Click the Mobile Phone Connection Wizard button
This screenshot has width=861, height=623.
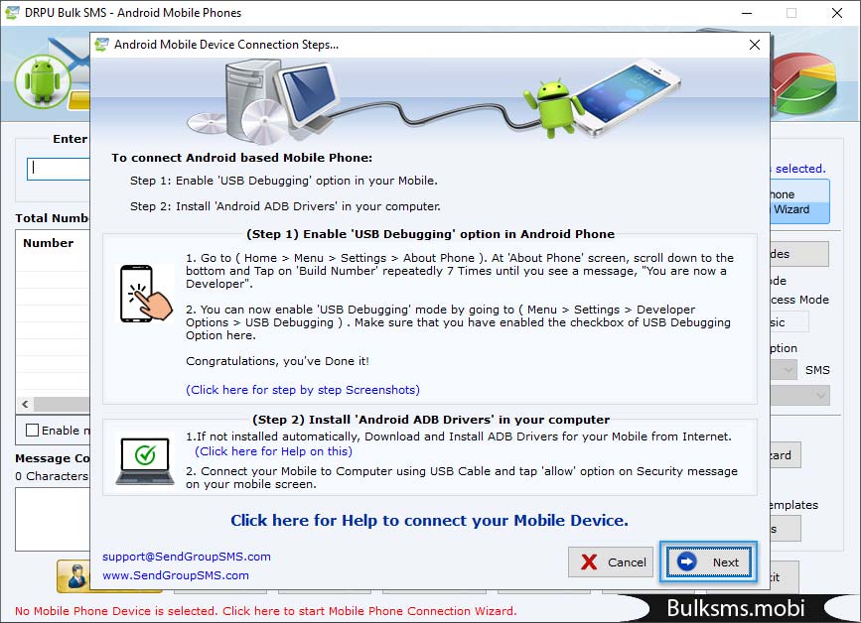[x=799, y=201]
